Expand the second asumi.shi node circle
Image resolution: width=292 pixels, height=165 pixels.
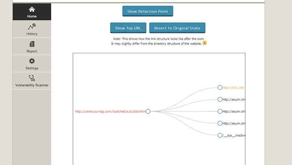click(220, 111)
